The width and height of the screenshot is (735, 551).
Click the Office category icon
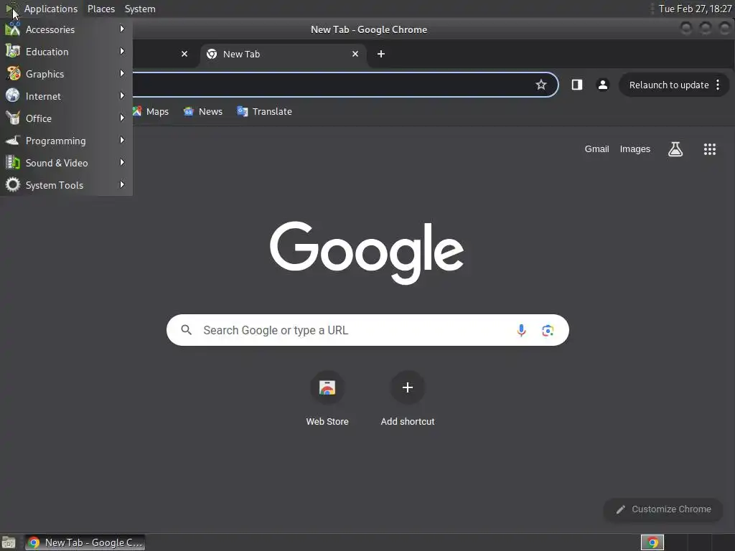13,118
